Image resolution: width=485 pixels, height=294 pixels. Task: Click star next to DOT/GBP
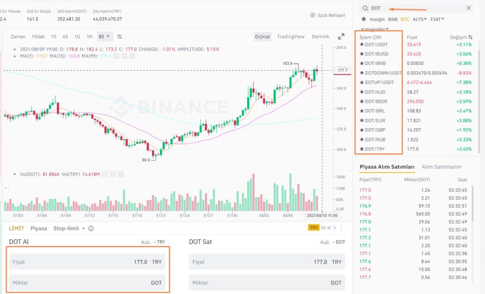tap(362, 130)
